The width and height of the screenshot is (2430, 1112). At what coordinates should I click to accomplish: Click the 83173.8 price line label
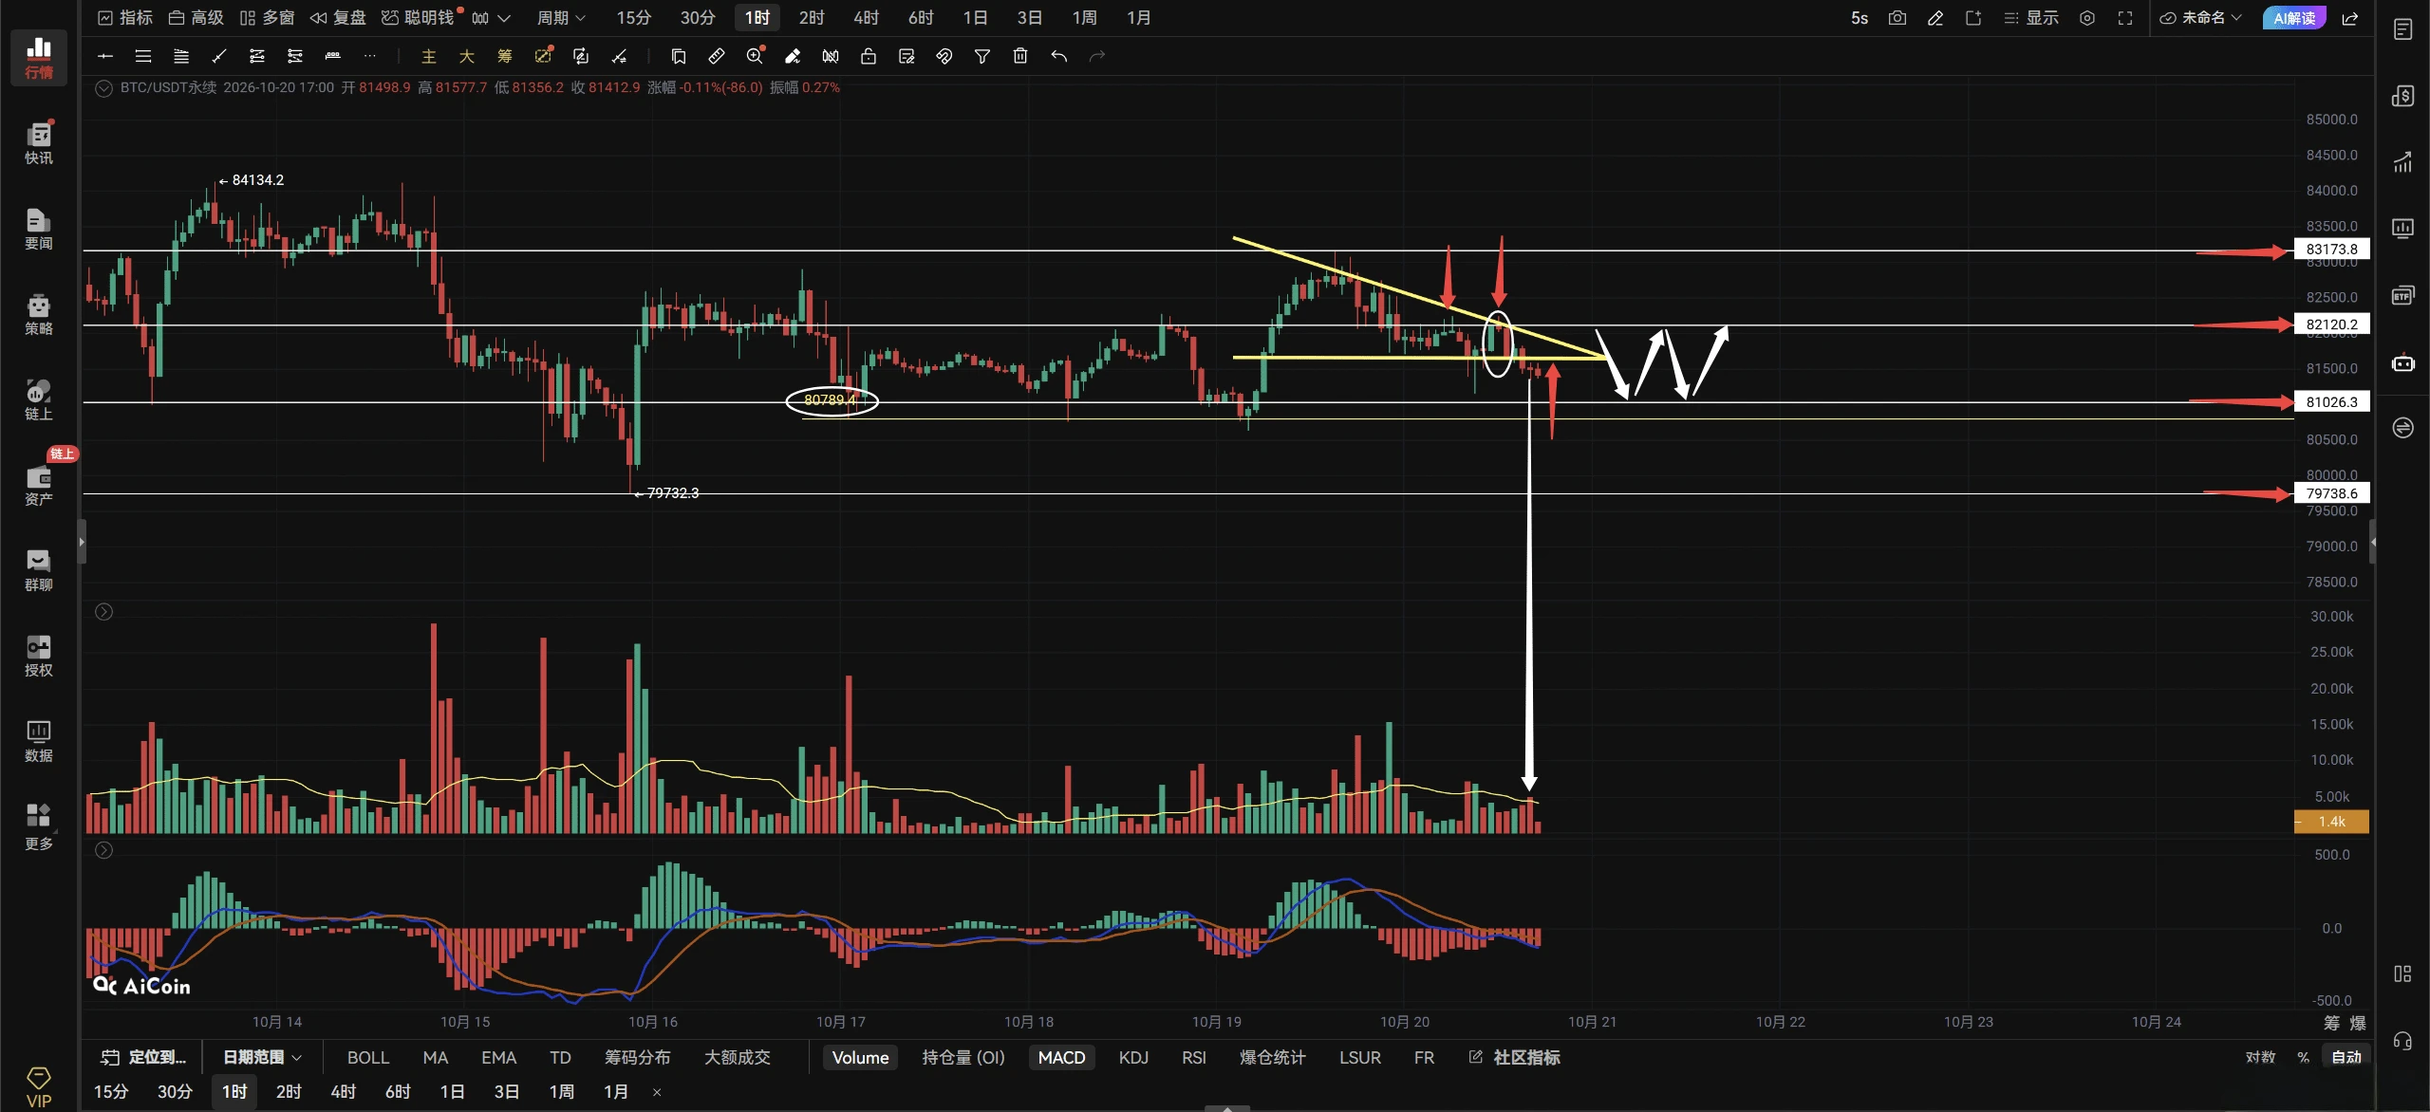point(2331,250)
